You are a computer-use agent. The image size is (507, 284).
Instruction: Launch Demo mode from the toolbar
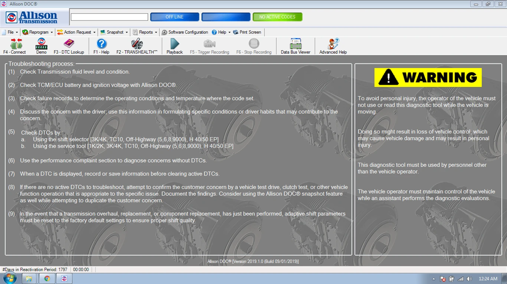(x=41, y=46)
